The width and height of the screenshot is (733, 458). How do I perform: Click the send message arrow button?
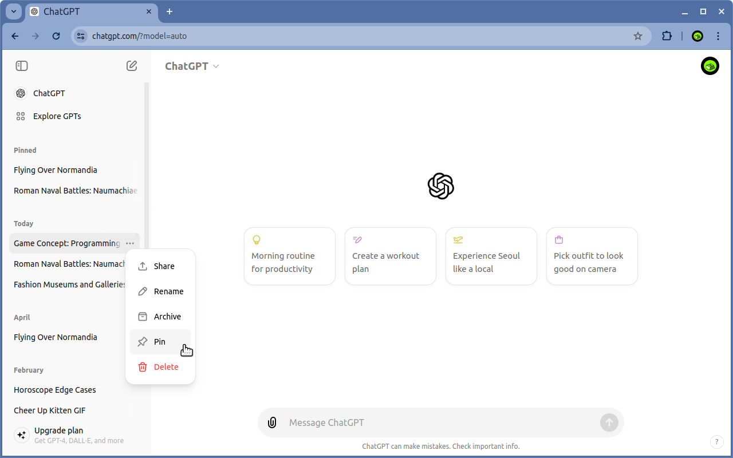(x=609, y=423)
